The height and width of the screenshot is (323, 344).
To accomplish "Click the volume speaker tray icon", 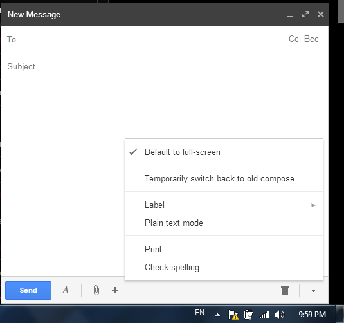I will pos(279,315).
